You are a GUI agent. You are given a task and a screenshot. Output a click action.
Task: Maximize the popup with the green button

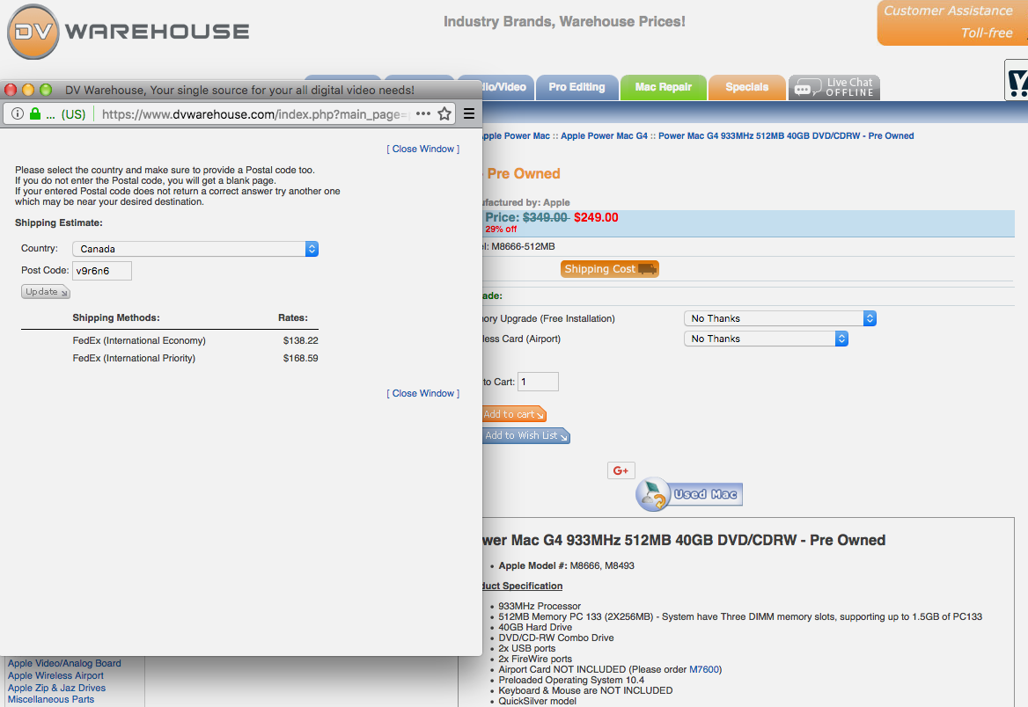pos(45,90)
